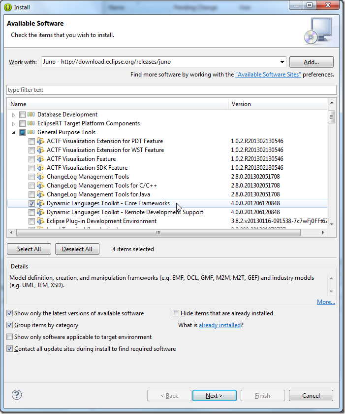The height and width of the screenshot is (414, 345).
Task: Click the Details text scroll up arrow
Action: (331, 278)
